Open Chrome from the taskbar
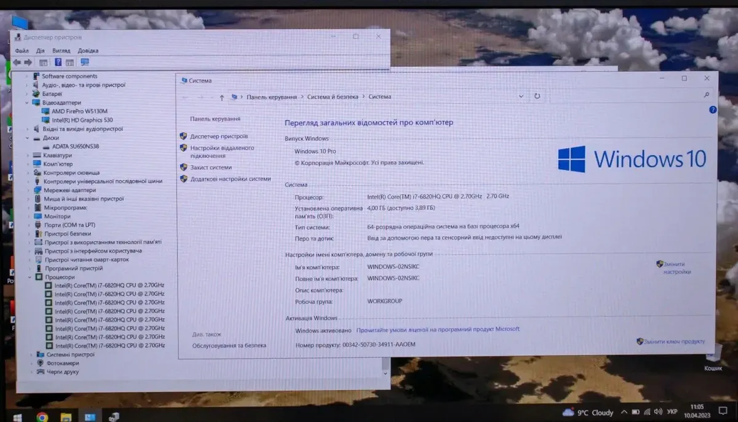Viewport: 738px width, 422px height. [42, 416]
